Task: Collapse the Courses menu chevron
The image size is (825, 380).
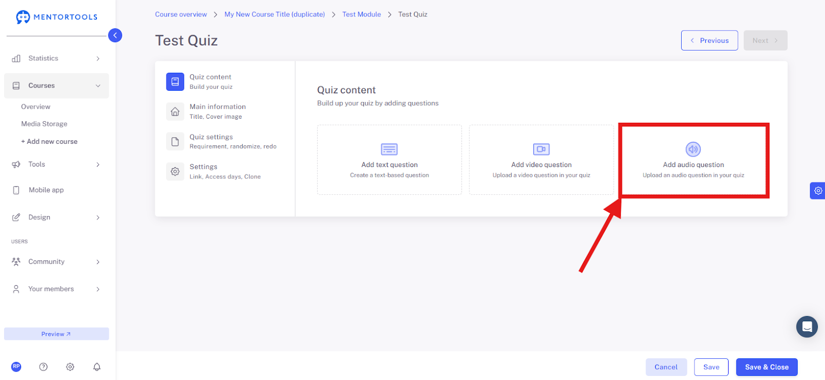Action: click(x=98, y=86)
